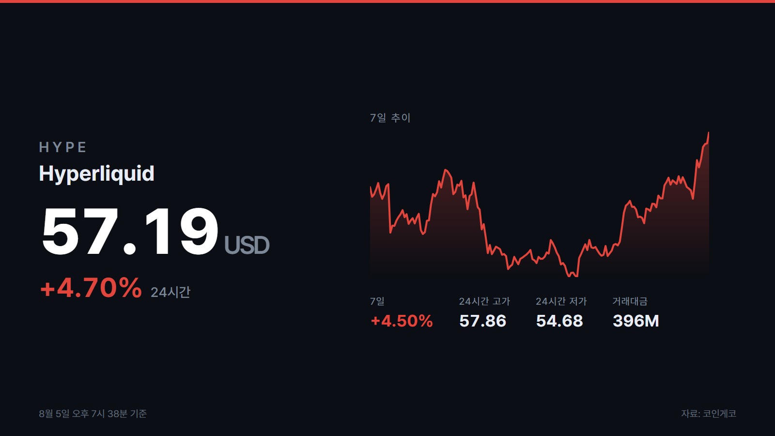Click the 7일 추이 chart title
The height and width of the screenshot is (436, 775).
coord(390,118)
